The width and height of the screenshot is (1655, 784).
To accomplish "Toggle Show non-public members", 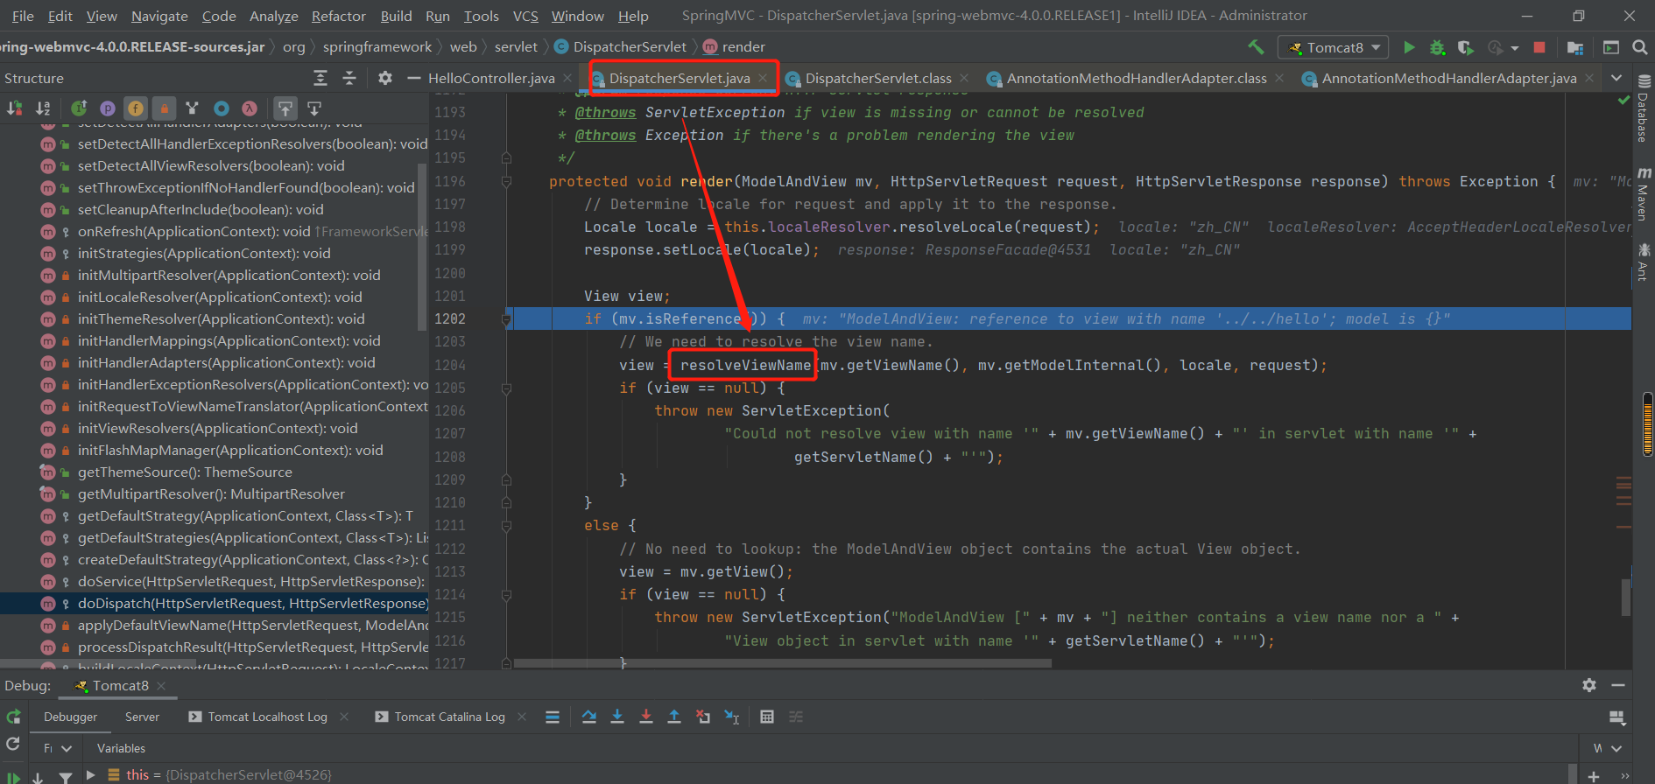I will pos(164,108).
